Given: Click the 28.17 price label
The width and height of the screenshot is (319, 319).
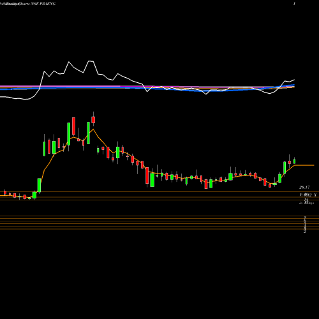Looking at the screenshot, I should point(304,188).
